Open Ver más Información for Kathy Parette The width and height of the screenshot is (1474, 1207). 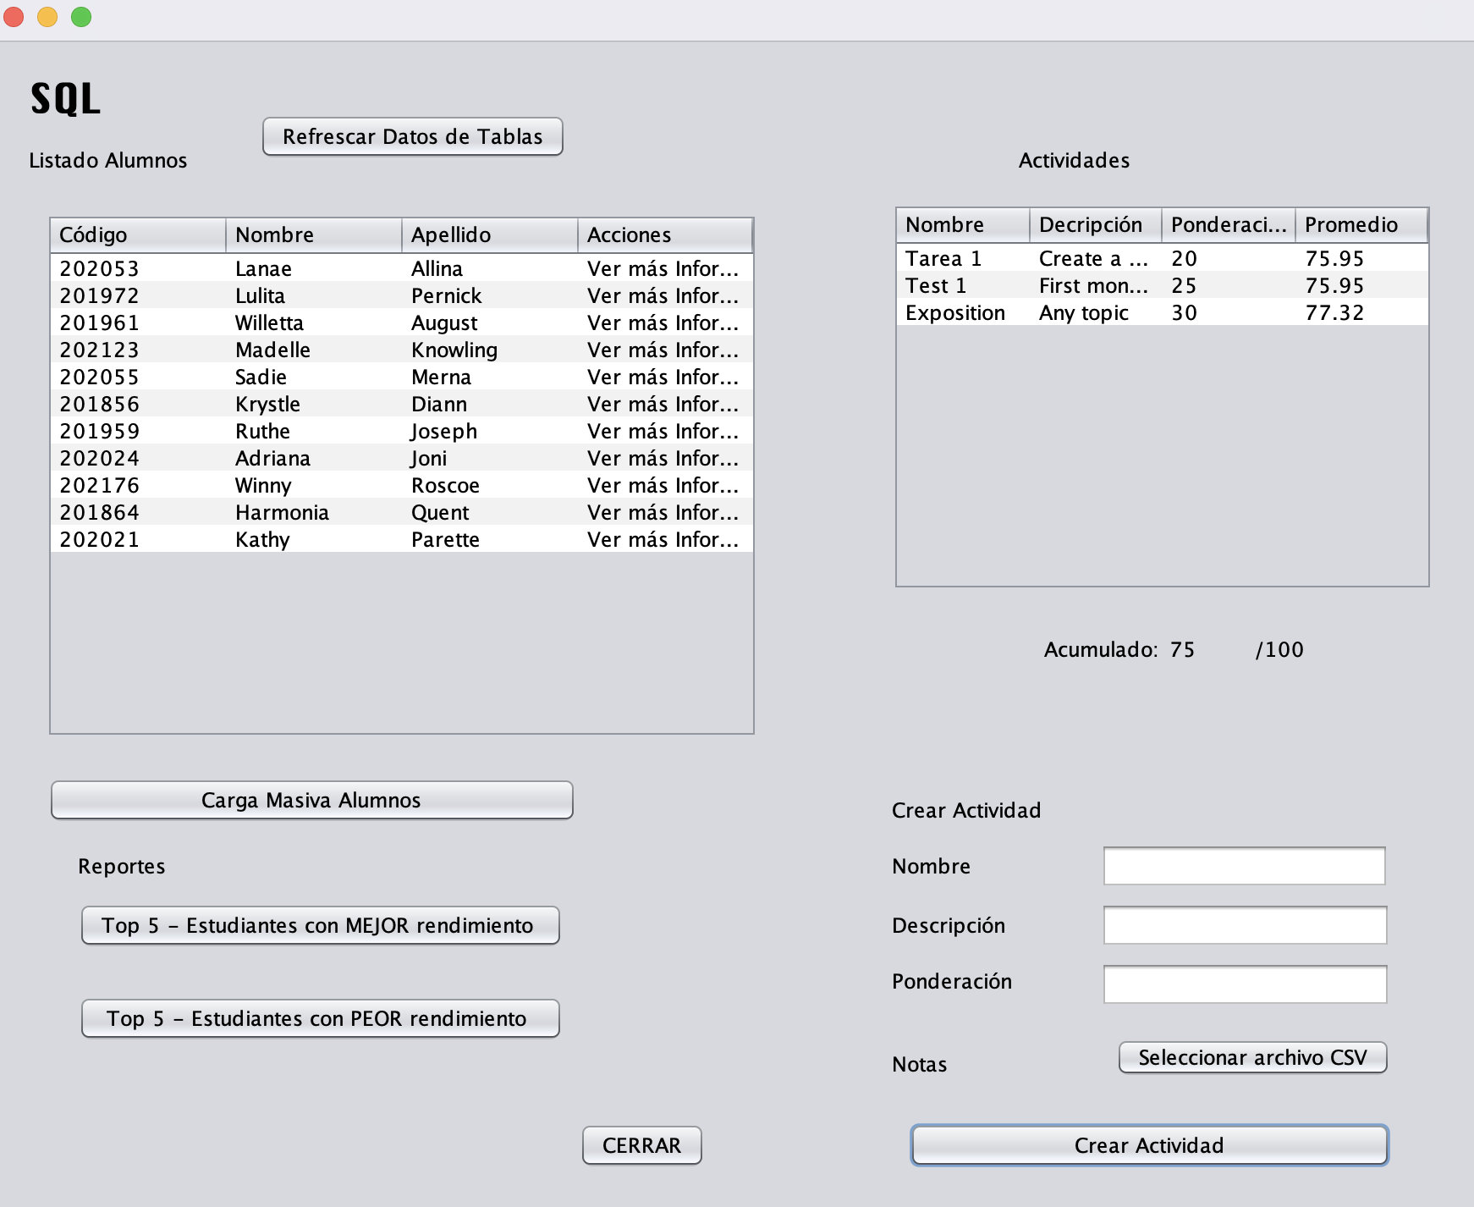coord(663,538)
